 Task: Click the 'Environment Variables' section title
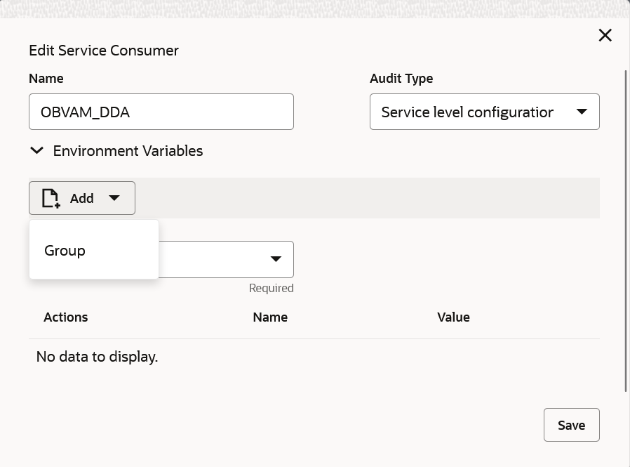tap(128, 151)
